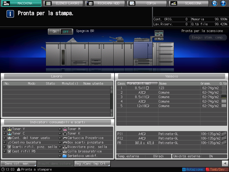
Task: Click Toner M status indicator circle
Action: [x=60, y=129]
